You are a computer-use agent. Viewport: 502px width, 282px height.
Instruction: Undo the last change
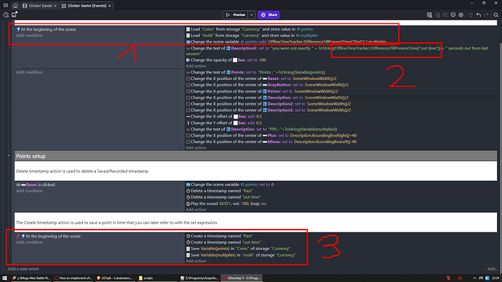click(x=478, y=15)
